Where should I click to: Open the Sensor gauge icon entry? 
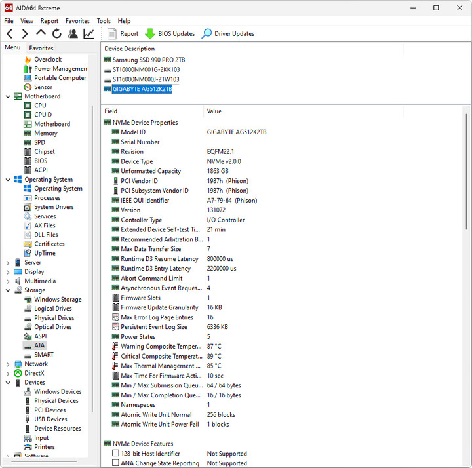(28, 87)
